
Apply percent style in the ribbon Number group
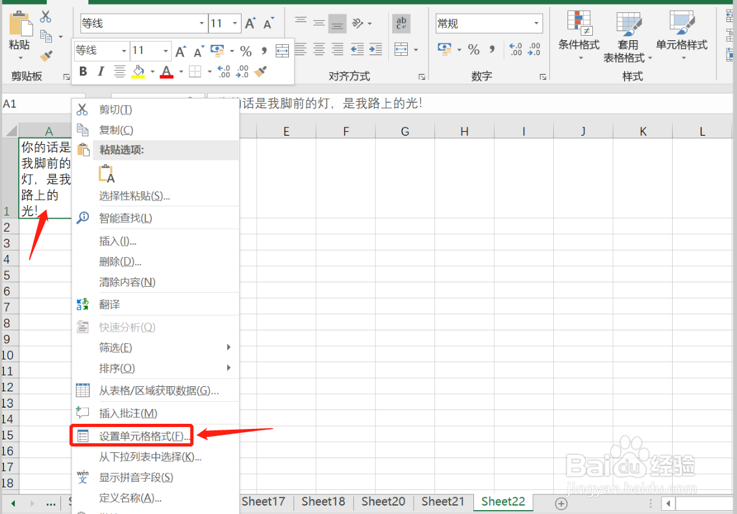tap(474, 49)
